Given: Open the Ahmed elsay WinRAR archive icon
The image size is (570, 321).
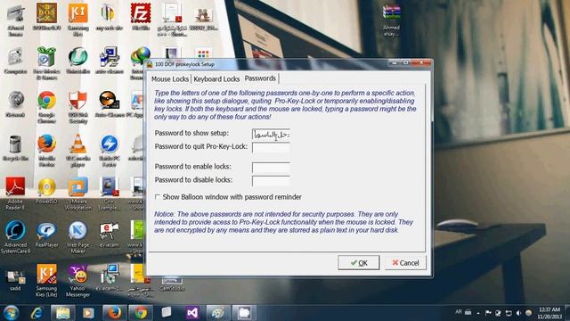Looking at the screenshot, I should pyautogui.click(x=391, y=21).
